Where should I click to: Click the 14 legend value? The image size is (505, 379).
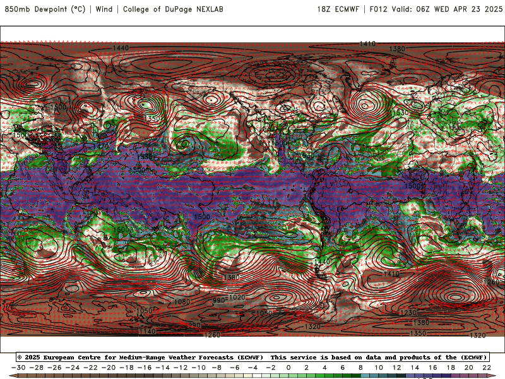415,368
